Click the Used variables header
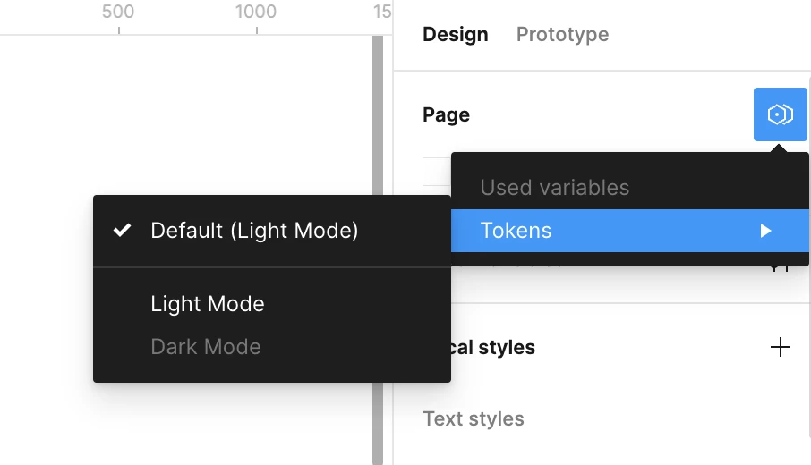 tap(554, 188)
